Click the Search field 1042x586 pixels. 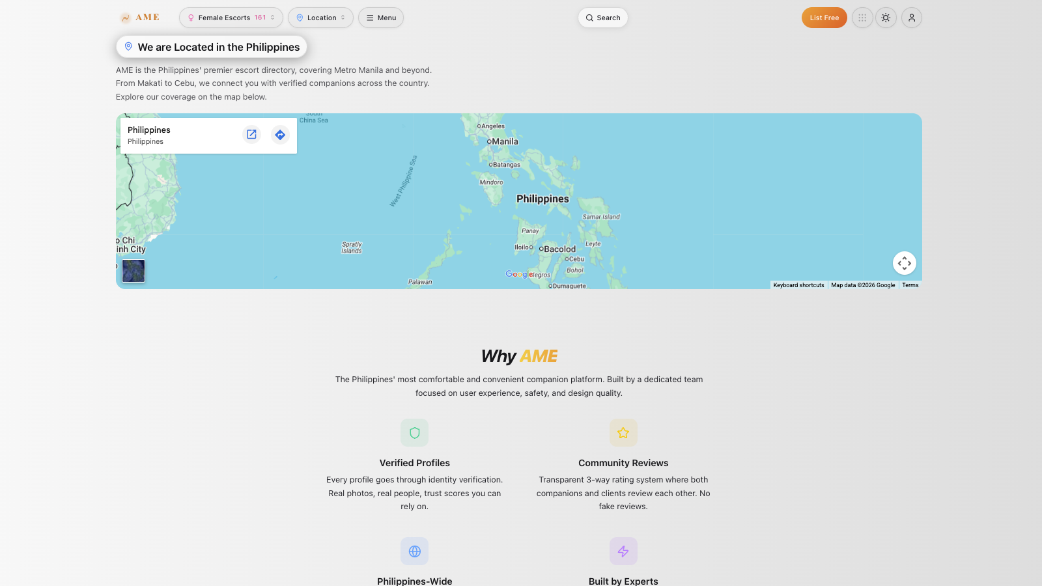tap(603, 18)
